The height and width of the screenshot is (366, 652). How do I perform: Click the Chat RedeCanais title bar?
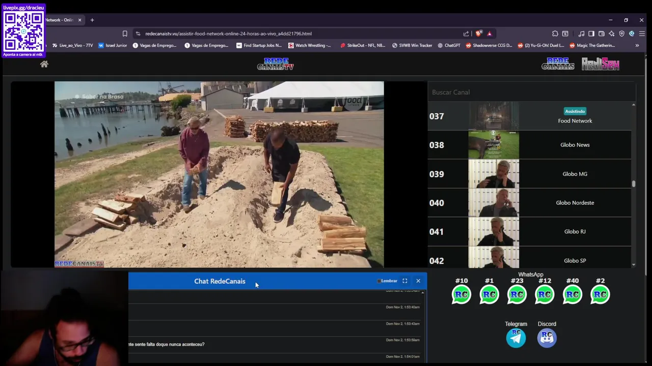pos(278,281)
